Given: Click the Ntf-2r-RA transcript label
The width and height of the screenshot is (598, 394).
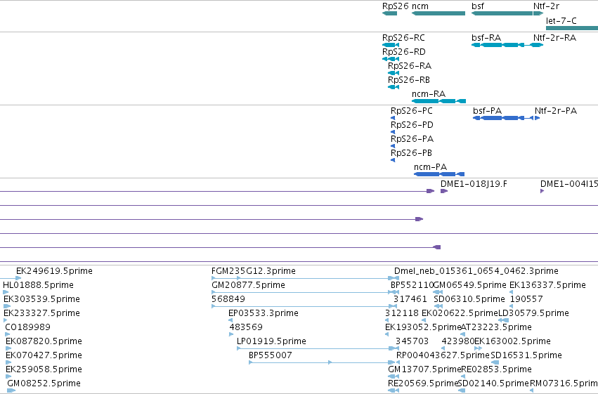Looking at the screenshot, I should [554, 38].
